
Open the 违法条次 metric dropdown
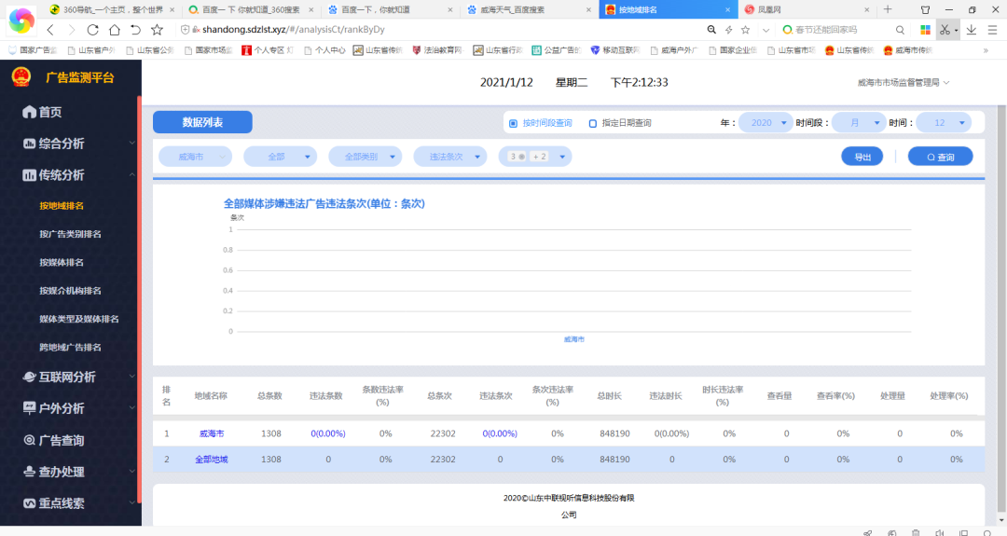450,157
